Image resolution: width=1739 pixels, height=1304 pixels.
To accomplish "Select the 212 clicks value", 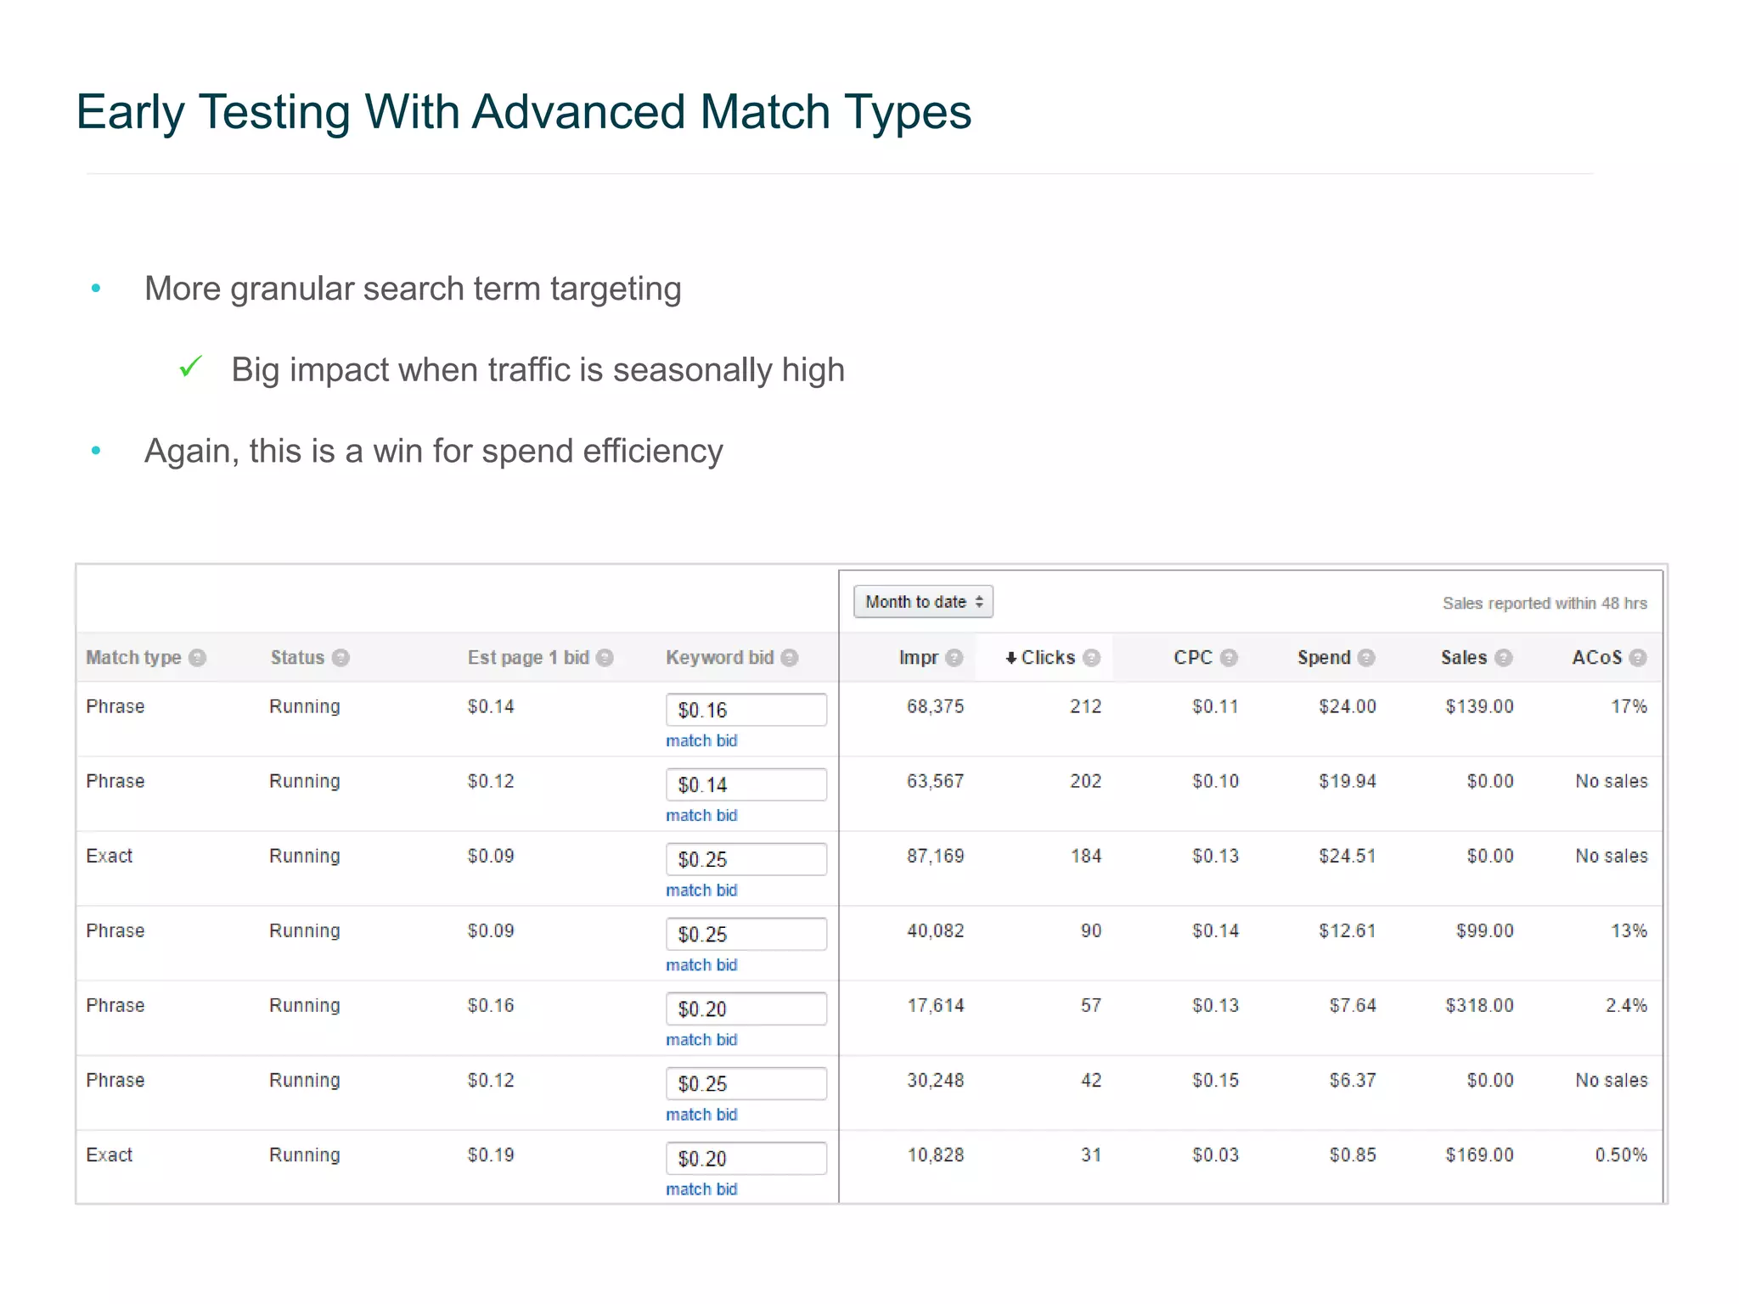I will click(1085, 706).
